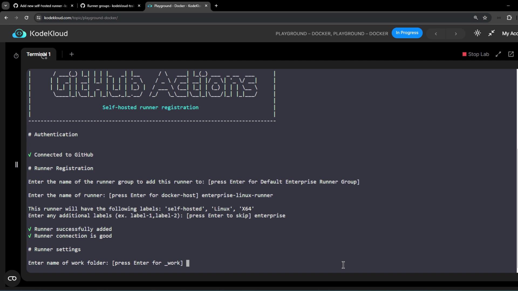Toggle the side panel handle
Viewport: 518px width, 291px height.
pyautogui.click(x=16, y=164)
